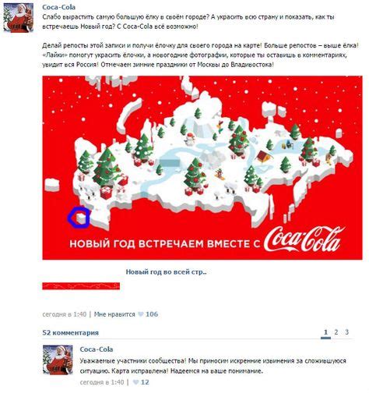Open the Coca-Cola author name on the post
This screenshot has height=397, width=369.
point(58,7)
